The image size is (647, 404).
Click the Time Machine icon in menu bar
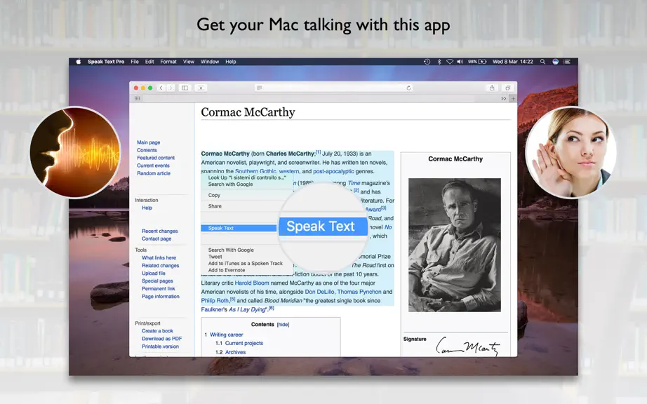tap(427, 62)
